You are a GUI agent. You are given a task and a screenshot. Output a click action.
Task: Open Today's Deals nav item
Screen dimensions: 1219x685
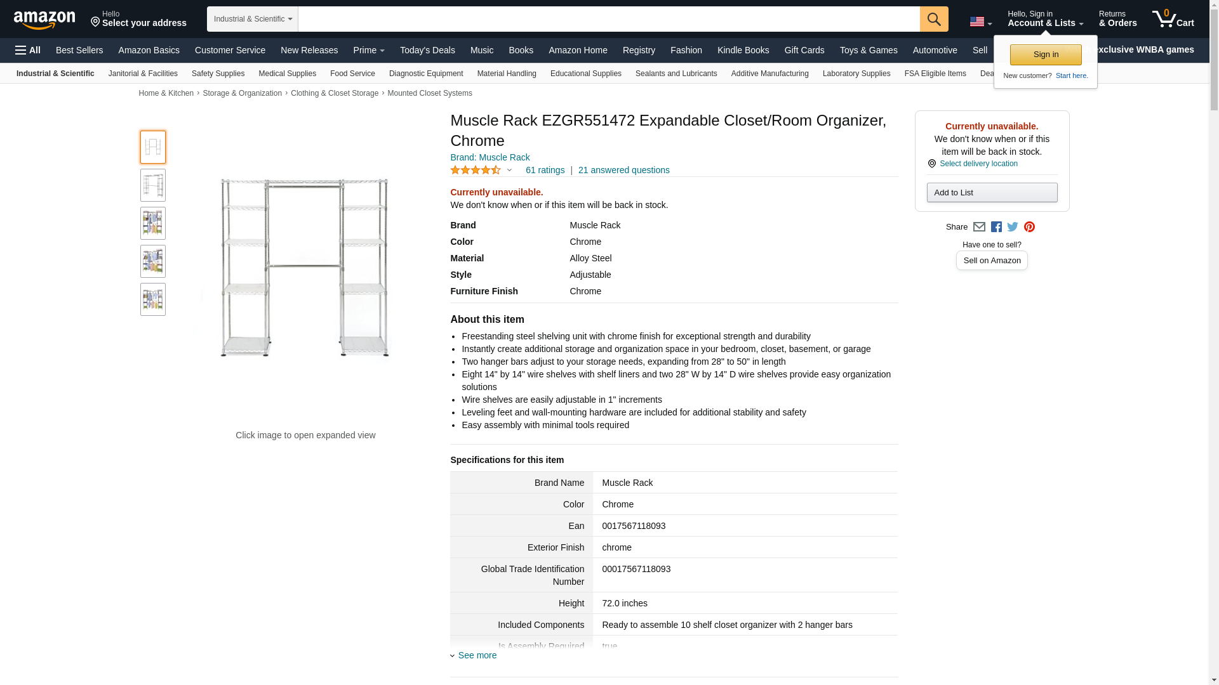pyautogui.click(x=427, y=50)
